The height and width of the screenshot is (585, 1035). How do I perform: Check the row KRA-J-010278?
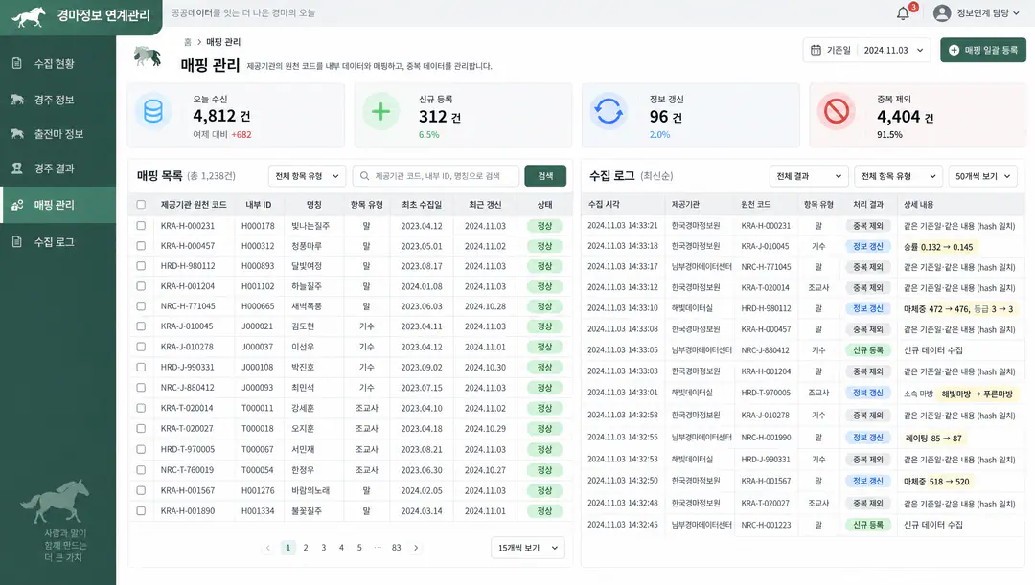[141, 347]
